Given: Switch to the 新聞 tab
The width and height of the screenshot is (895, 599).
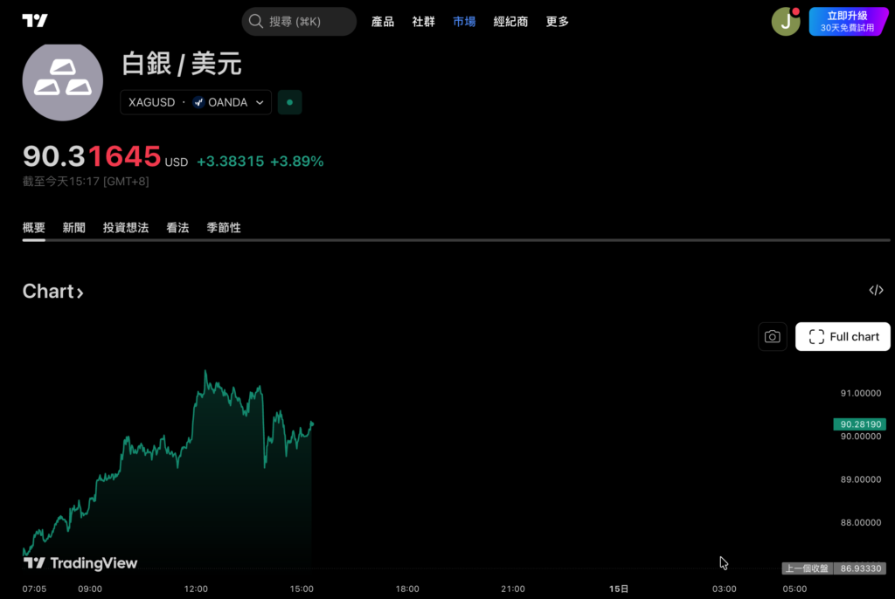Looking at the screenshot, I should (x=74, y=228).
